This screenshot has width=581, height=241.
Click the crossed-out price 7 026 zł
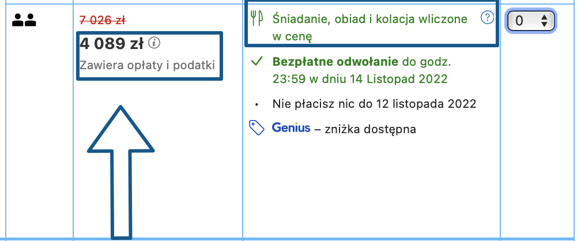pos(102,20)
